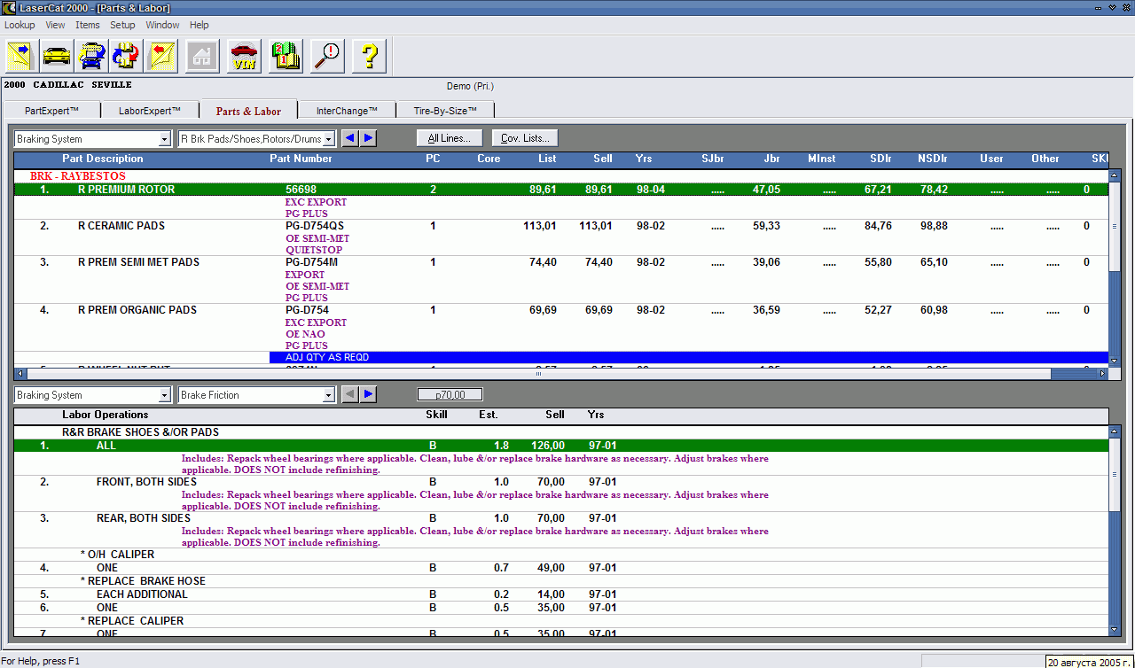Image resolution: width=1135 pixels, height=668 pixels.
Task: Select the R PREMIUM ROTOR part row
Action: coord(561,190)
